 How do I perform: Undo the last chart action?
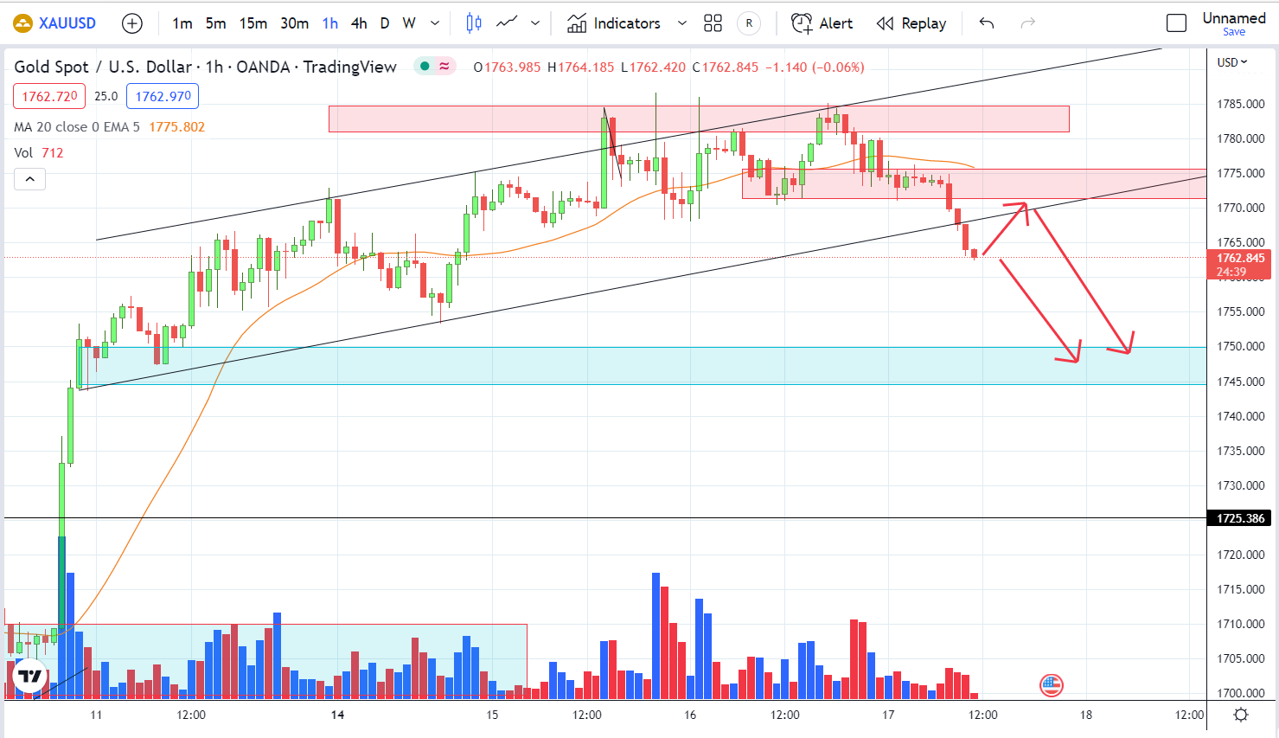coord(987,23)
